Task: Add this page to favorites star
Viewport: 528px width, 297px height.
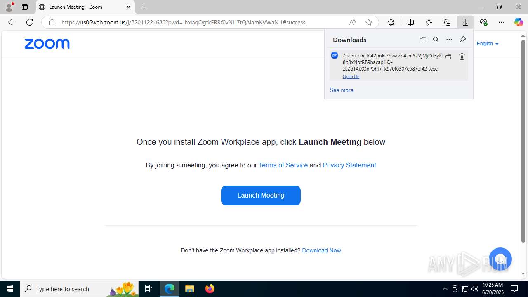Action: point(369,22)
